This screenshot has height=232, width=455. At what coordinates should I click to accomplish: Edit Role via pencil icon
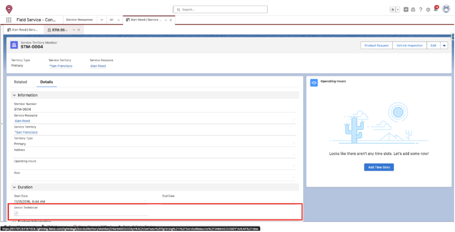point(294,177)
